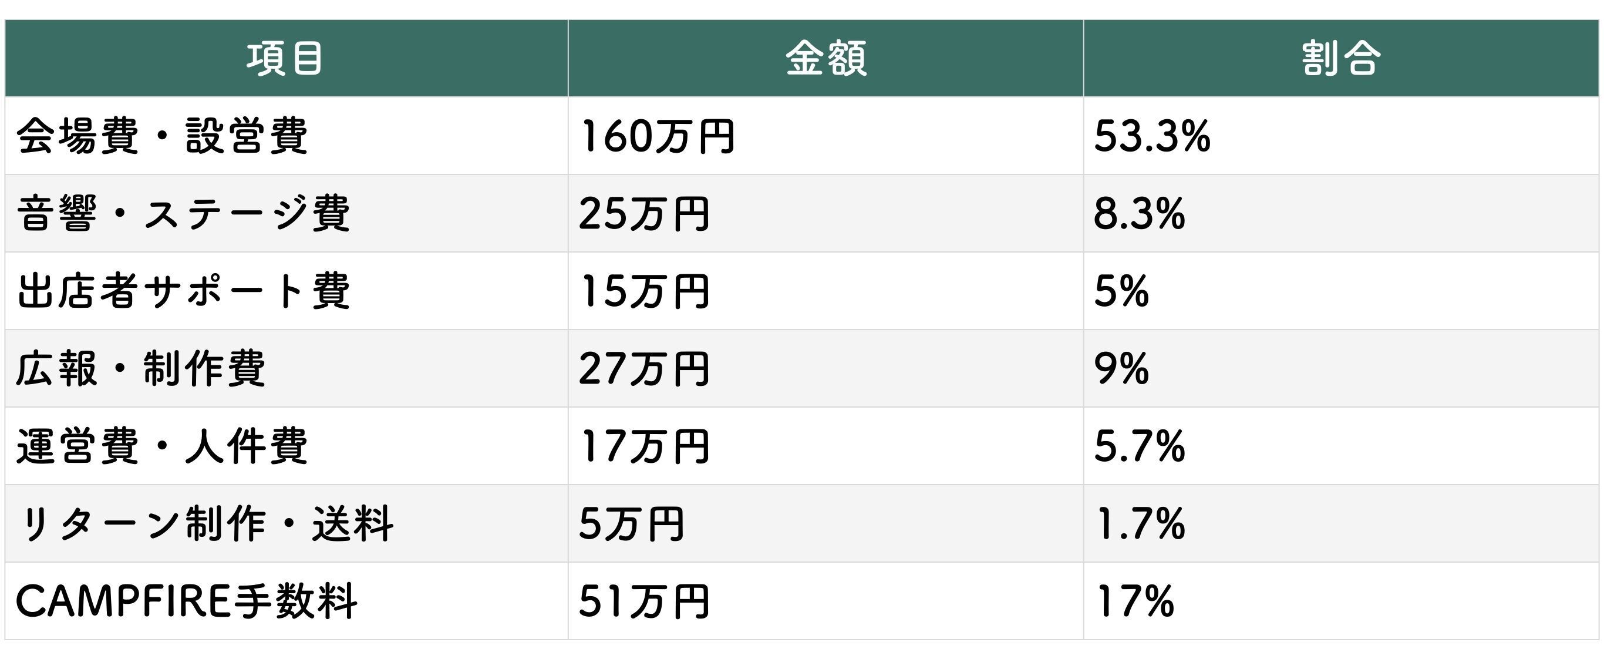Click the 53.3% percentage cell

1152,136
